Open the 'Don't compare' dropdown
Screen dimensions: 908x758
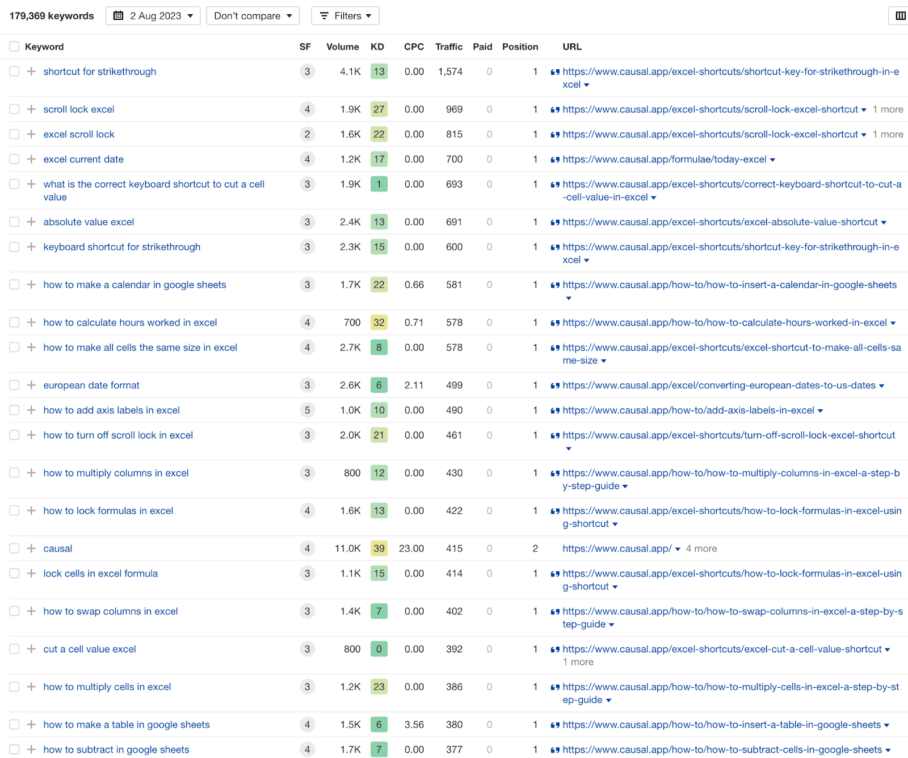pos(253,16)
